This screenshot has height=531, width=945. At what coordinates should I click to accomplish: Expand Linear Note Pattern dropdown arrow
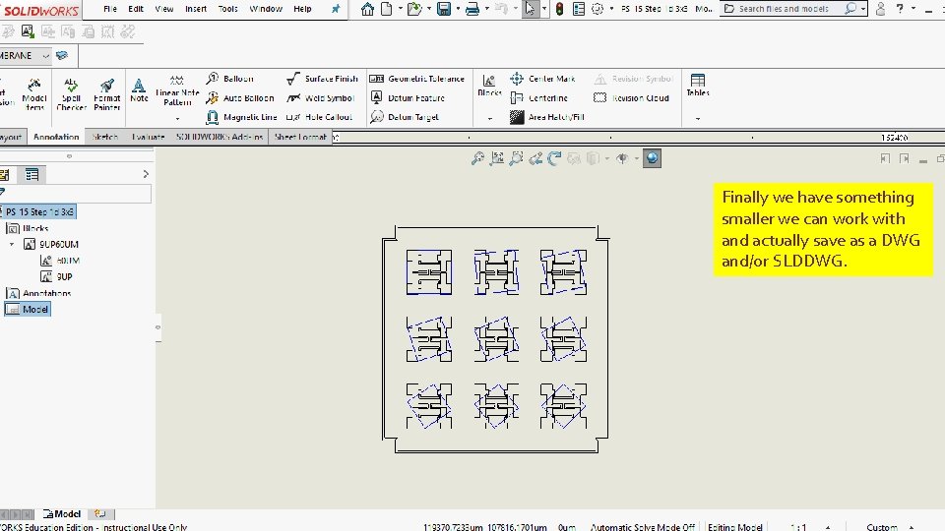[x=177, y=118]
